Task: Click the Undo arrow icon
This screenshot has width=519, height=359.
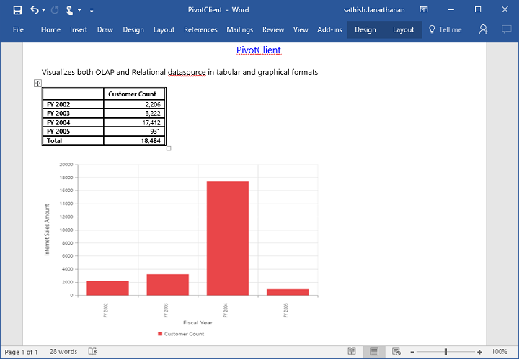Action: [35, 10]
